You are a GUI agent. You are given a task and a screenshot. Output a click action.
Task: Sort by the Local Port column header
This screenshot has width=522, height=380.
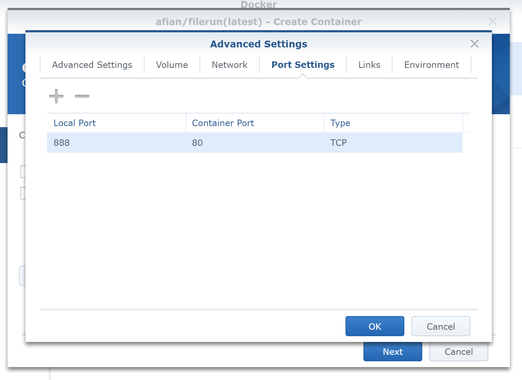click(x=75, y=123)
